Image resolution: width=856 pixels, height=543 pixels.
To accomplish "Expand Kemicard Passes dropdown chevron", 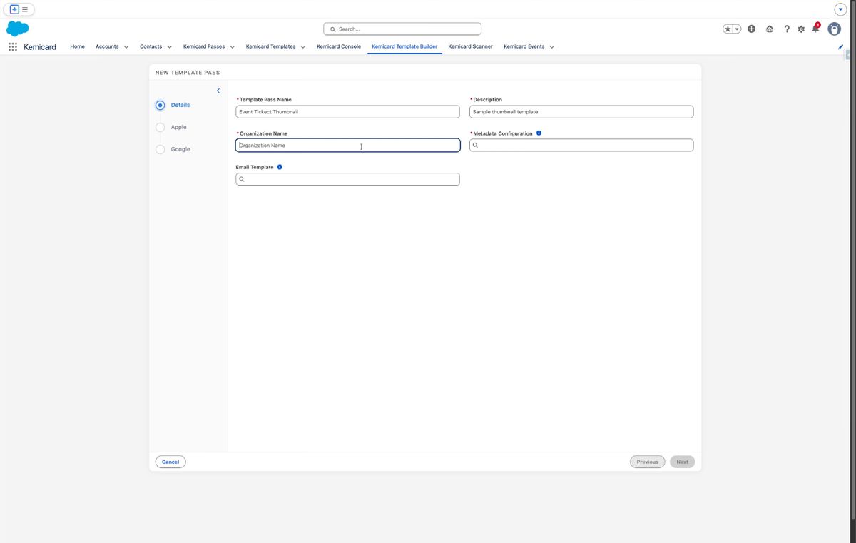I will tap(233, 47).
